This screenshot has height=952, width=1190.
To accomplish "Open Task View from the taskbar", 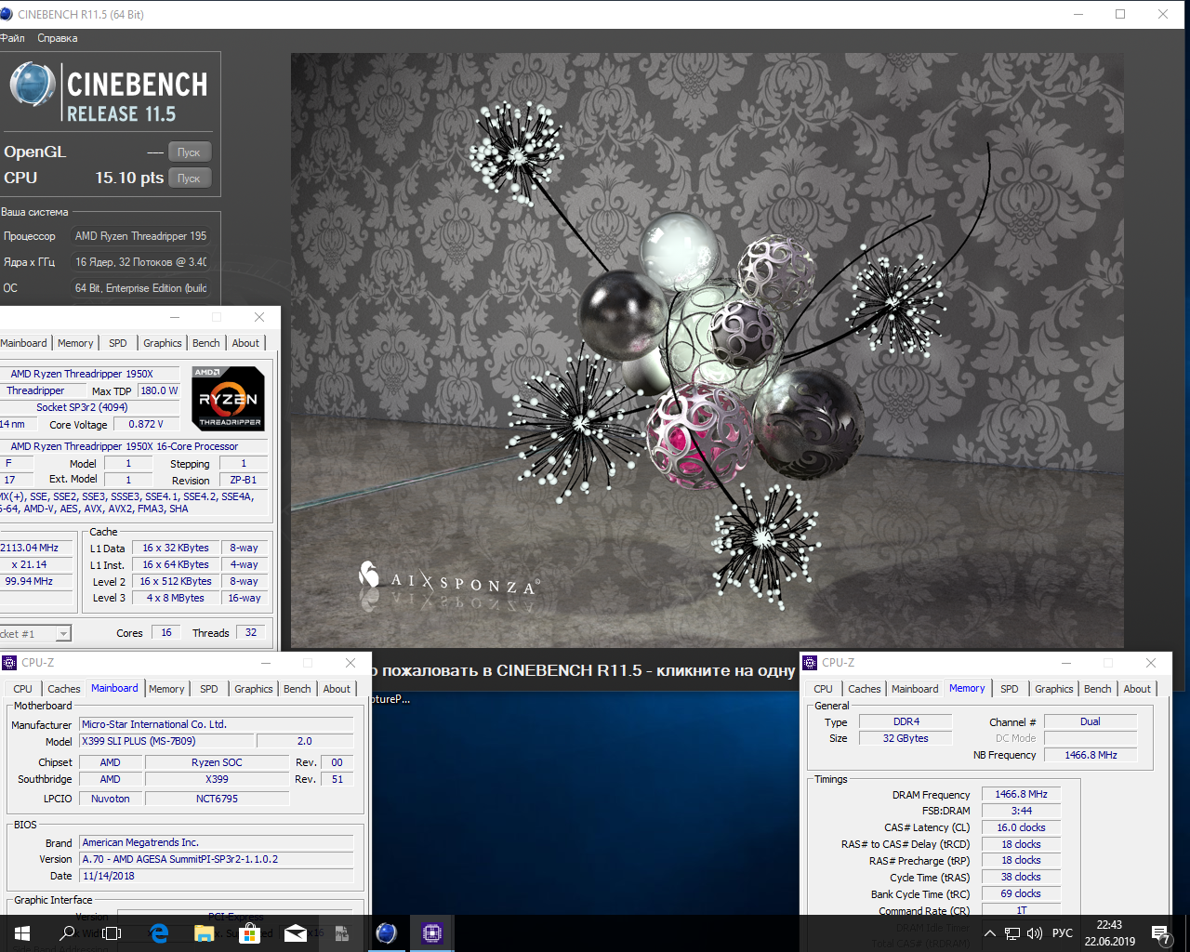I will click(x=112, y=933).
